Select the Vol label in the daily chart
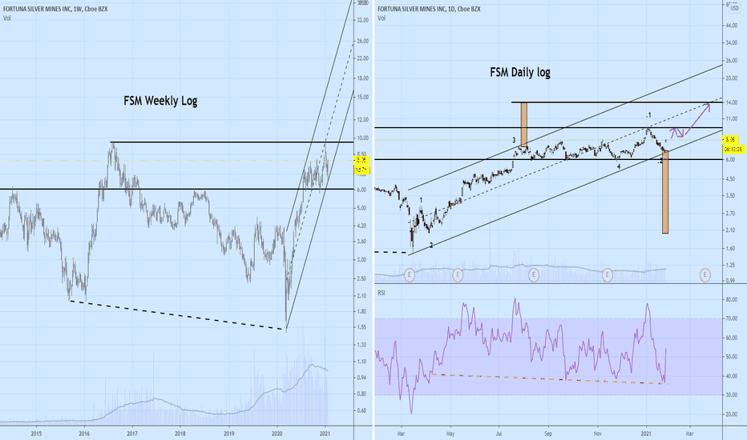The image size is (747, 440). [382, 18]
